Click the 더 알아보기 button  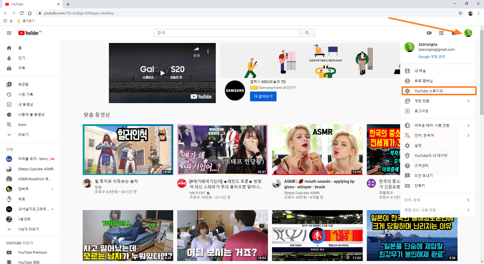pos(263,96)
